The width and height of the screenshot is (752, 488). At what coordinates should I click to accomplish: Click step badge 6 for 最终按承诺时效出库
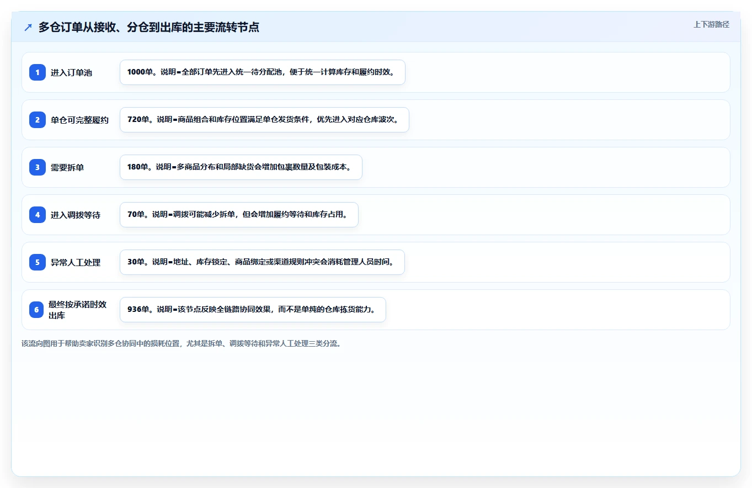[36, 310]
